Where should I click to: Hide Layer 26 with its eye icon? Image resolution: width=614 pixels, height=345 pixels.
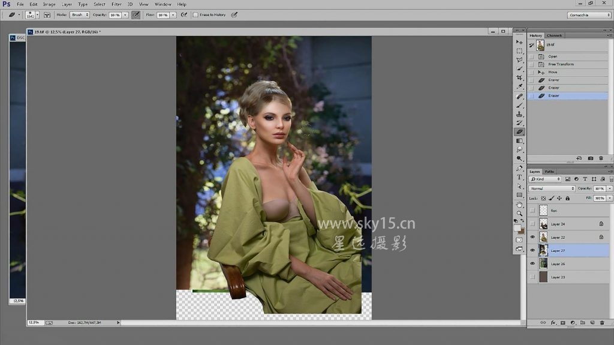[532, 264]
